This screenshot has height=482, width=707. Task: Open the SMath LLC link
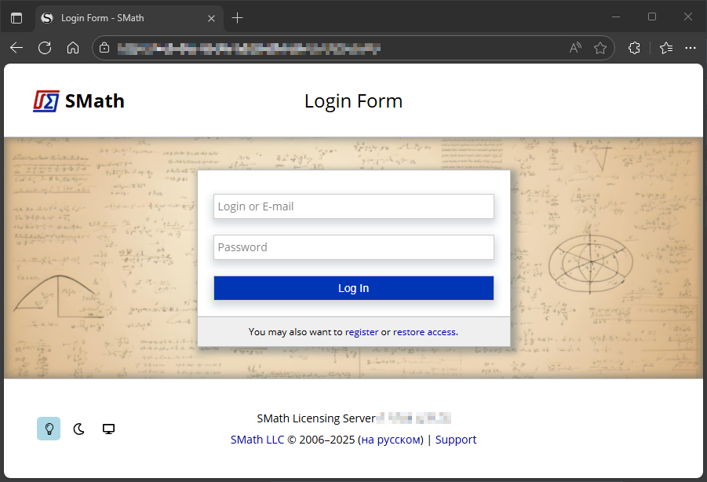tap(257, 440)
